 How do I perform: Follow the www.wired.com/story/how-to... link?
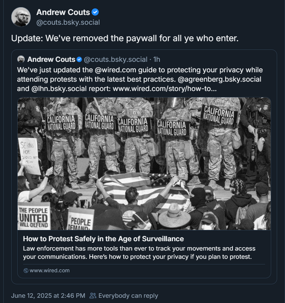165,89
